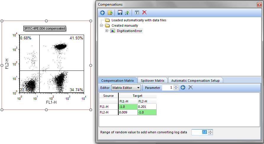
Task: Decrease the random value range stepper
Action: (210, 133)
